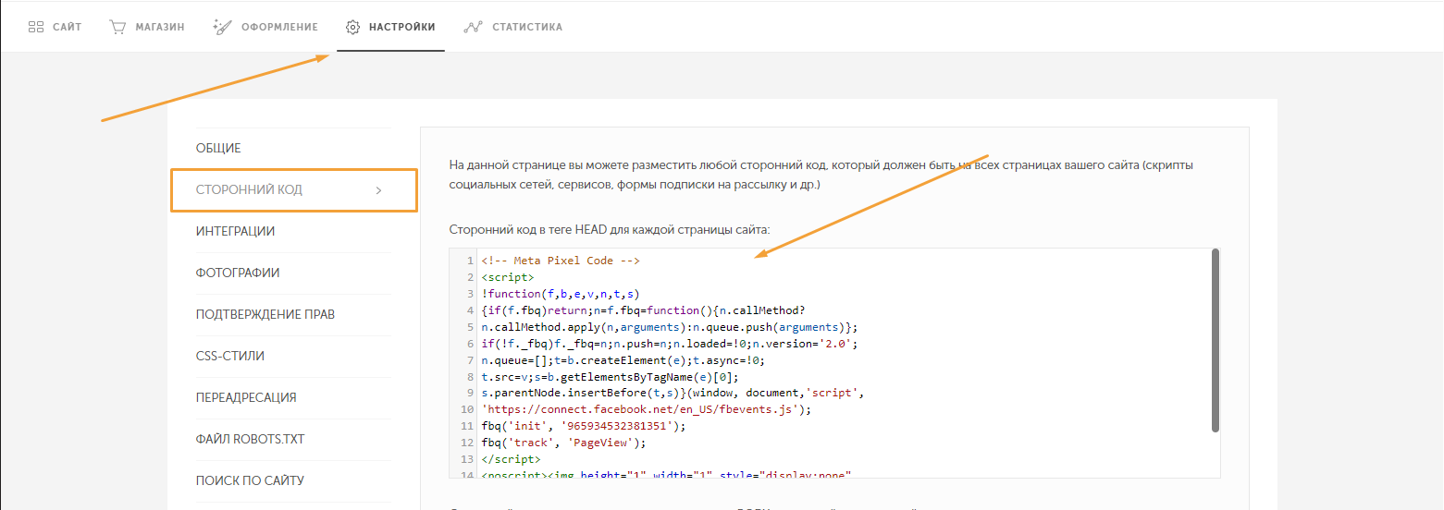Click the magic wand icon next to ОФОРМЛЕНИЕ
The image size is (1444, 510).
point(222,27)
